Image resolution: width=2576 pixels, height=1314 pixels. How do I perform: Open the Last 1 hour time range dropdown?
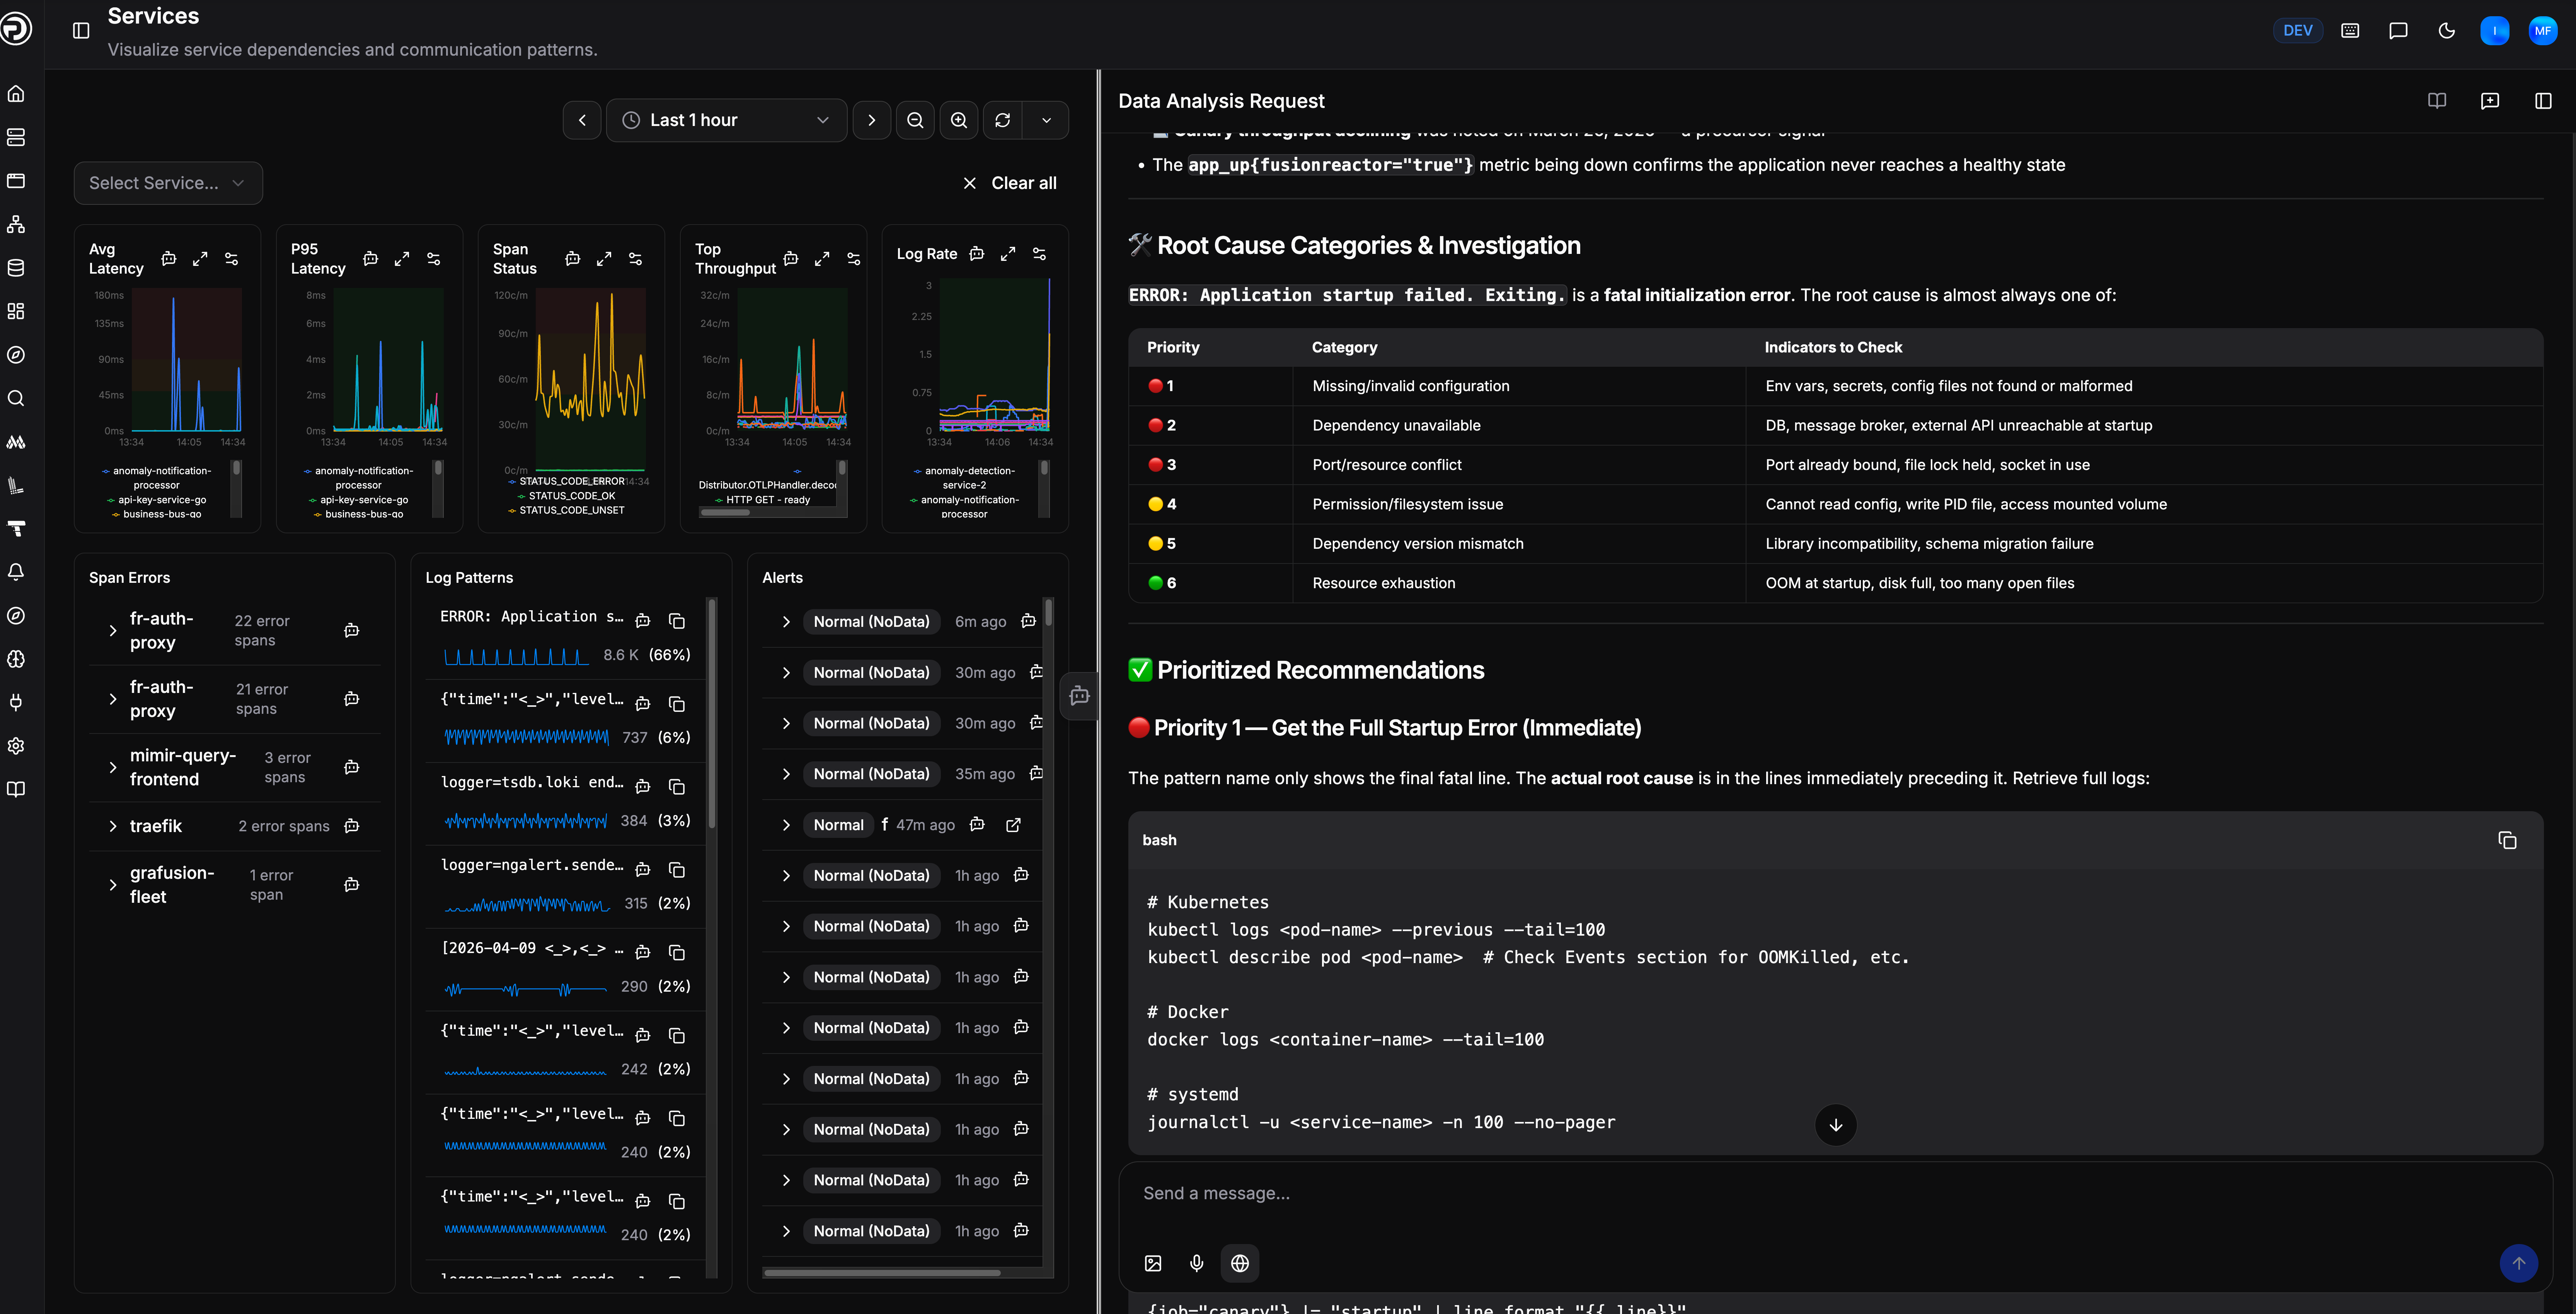[726, 120]
